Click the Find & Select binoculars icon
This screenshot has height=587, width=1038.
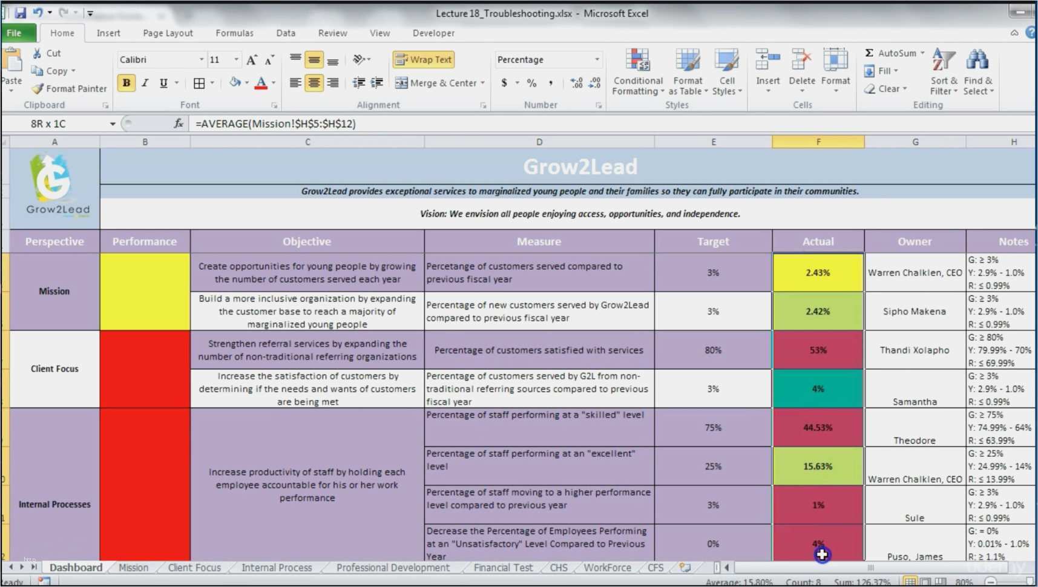977,61
